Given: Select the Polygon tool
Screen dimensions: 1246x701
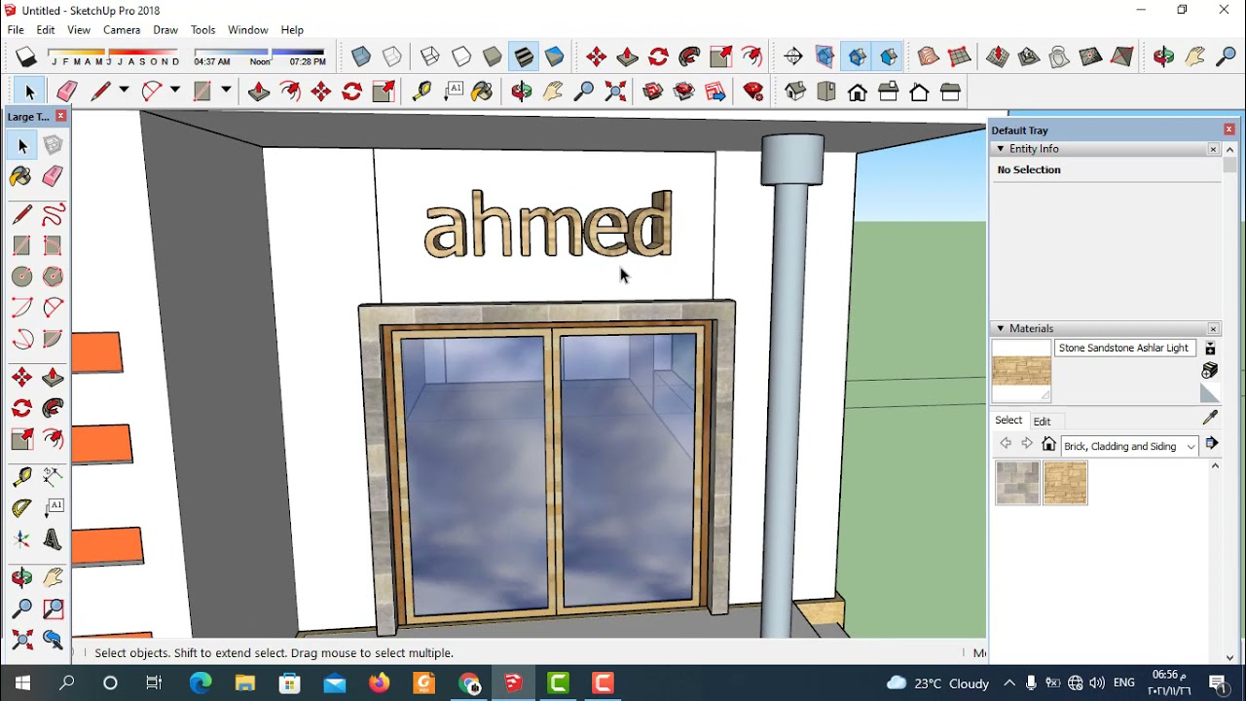Looking at the screenshot, I should tap(53, 277).
